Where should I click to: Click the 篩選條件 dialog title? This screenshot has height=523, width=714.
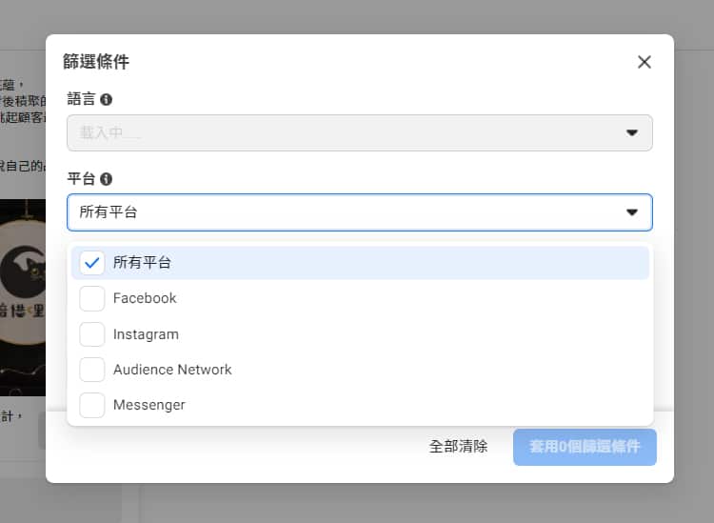point(96,62)
